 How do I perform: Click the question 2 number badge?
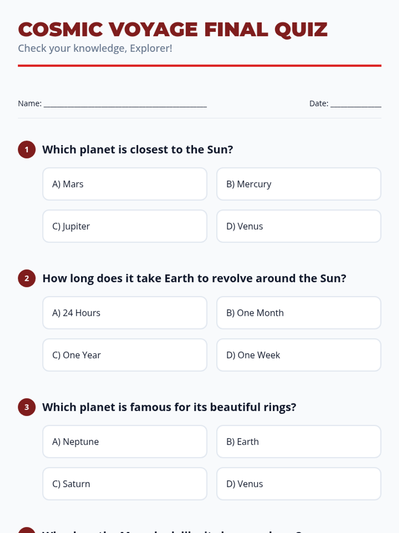pos(27,278)
